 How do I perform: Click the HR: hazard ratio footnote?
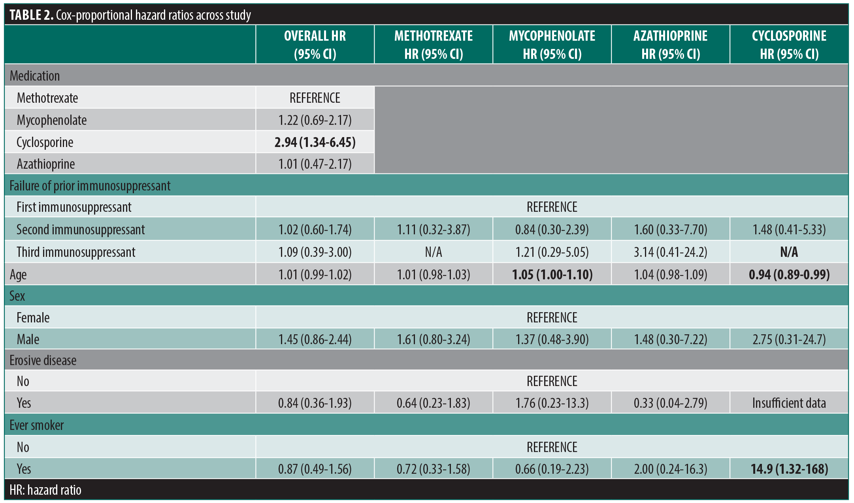click(45, 490)
